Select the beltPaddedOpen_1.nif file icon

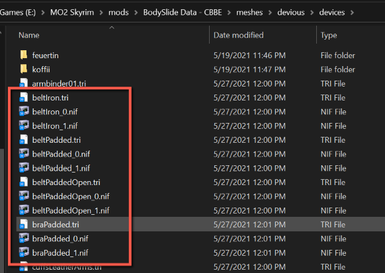pyautogui.click(x=24, y=210)
